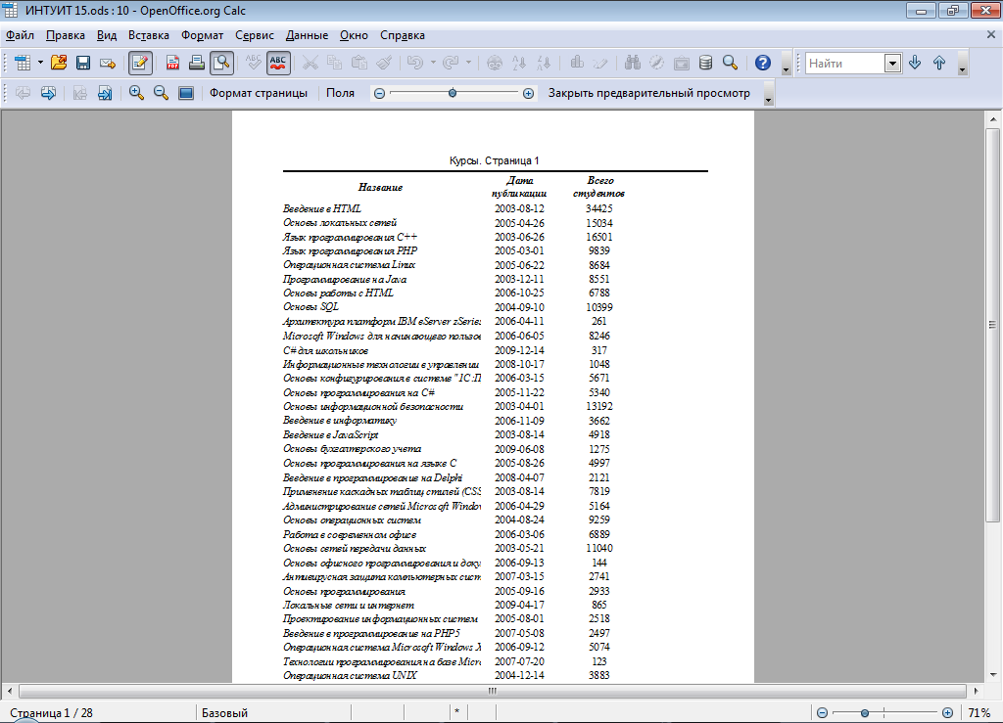The width and height of the screenshot is (1003, 723).
Task: Click the status bar zoom out minus button
Action: tap(823, 713)
